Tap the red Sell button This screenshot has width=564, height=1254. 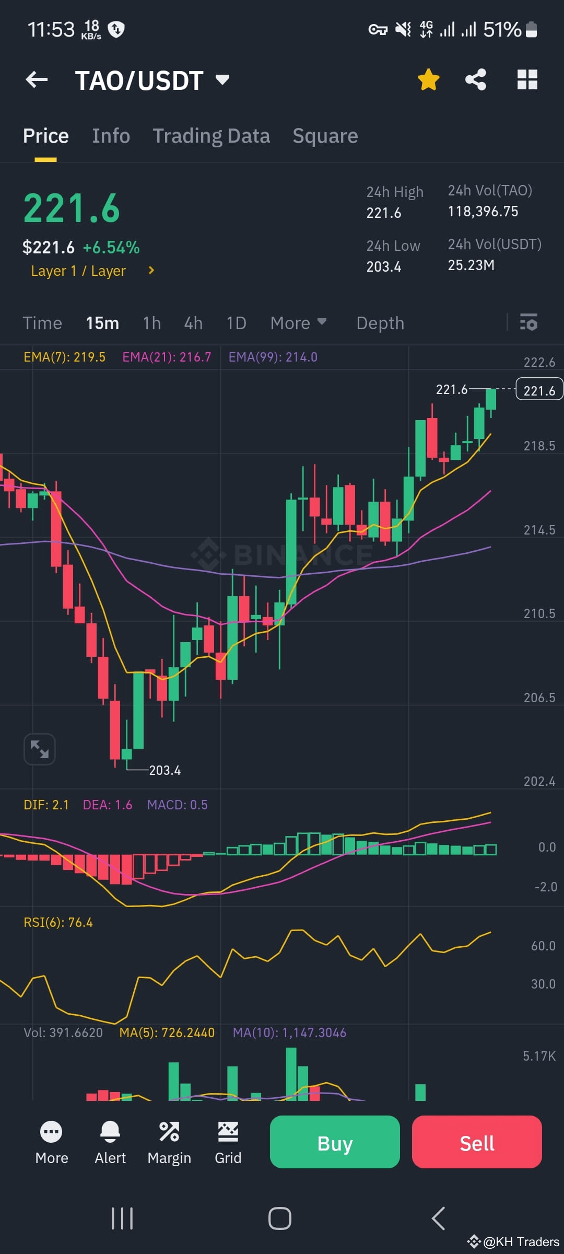pyautogui.click(x=477, y=1142)
